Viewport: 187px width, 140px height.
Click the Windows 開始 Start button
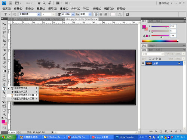(x=8, y=137)
